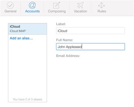Select the Accounts @ symbol icon
The width and height of the screenshot is (134, 107).
pyautogui.click(x=32, y=5)
